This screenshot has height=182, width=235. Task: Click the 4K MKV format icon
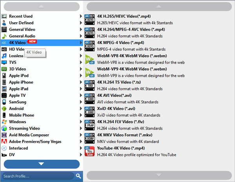tap(89, 138)
